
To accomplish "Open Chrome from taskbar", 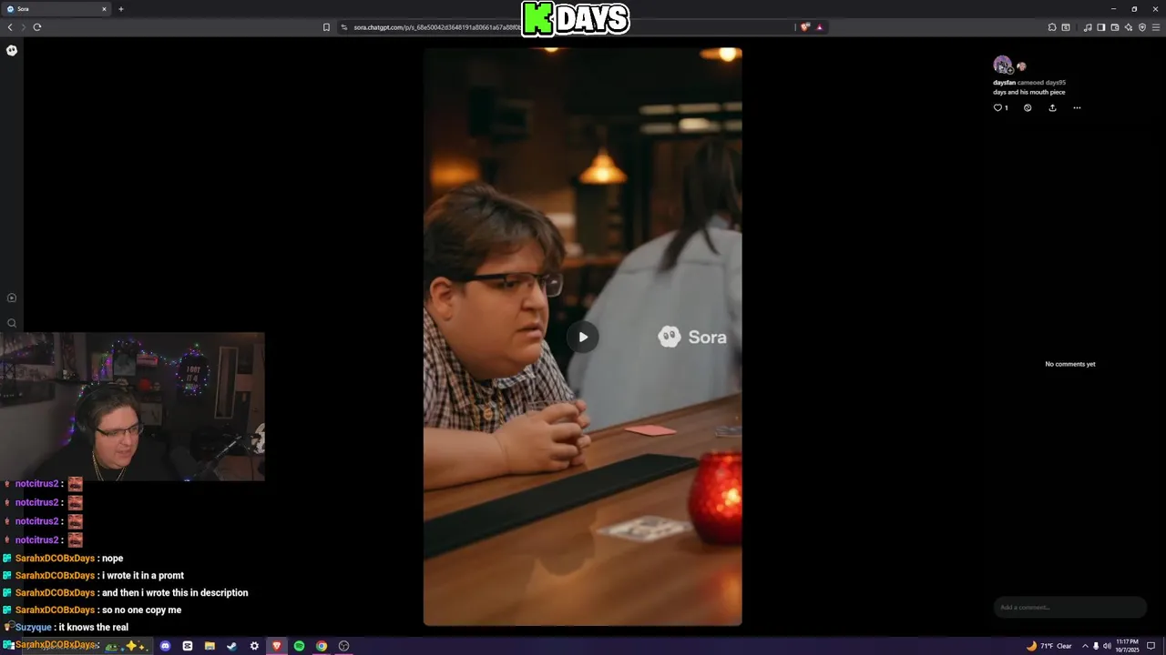I will [322, 646].
